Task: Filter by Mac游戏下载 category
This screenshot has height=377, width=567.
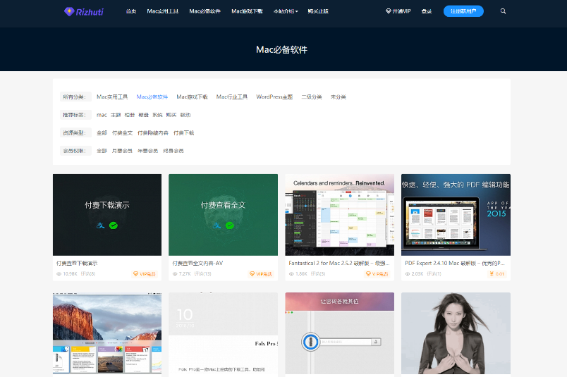Action: coord(192,97)
